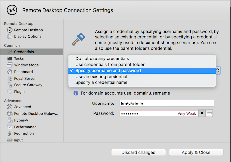Choose 'Do not use any credentials'
231x162 pixels.
click(102, 58)
